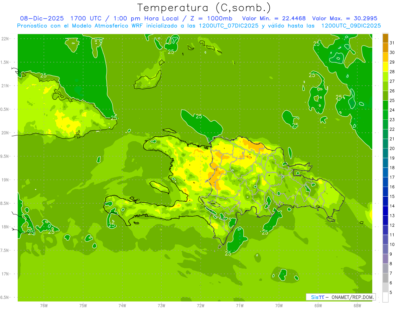Click the "75W" longitude axis label
Viewport: 401px width, 310px height.
(x=83, y=306)
